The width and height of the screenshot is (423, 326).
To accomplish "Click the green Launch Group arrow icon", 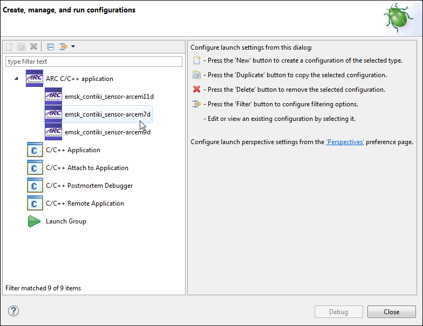I will click(35, 221).
